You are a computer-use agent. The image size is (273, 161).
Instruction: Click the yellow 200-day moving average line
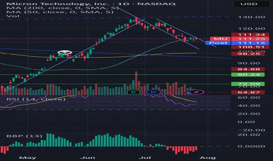pyautogui.click(x=98, y=57)
